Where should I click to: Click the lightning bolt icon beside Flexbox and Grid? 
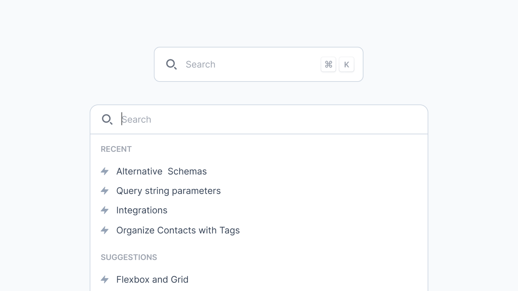pos(105,280)
